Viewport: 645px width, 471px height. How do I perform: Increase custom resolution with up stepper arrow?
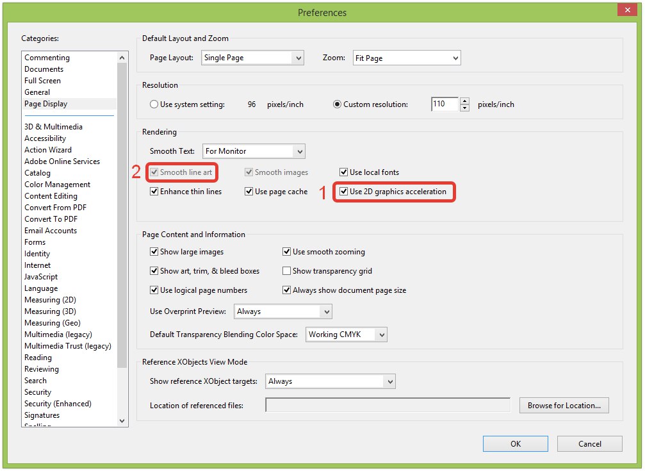464,101
